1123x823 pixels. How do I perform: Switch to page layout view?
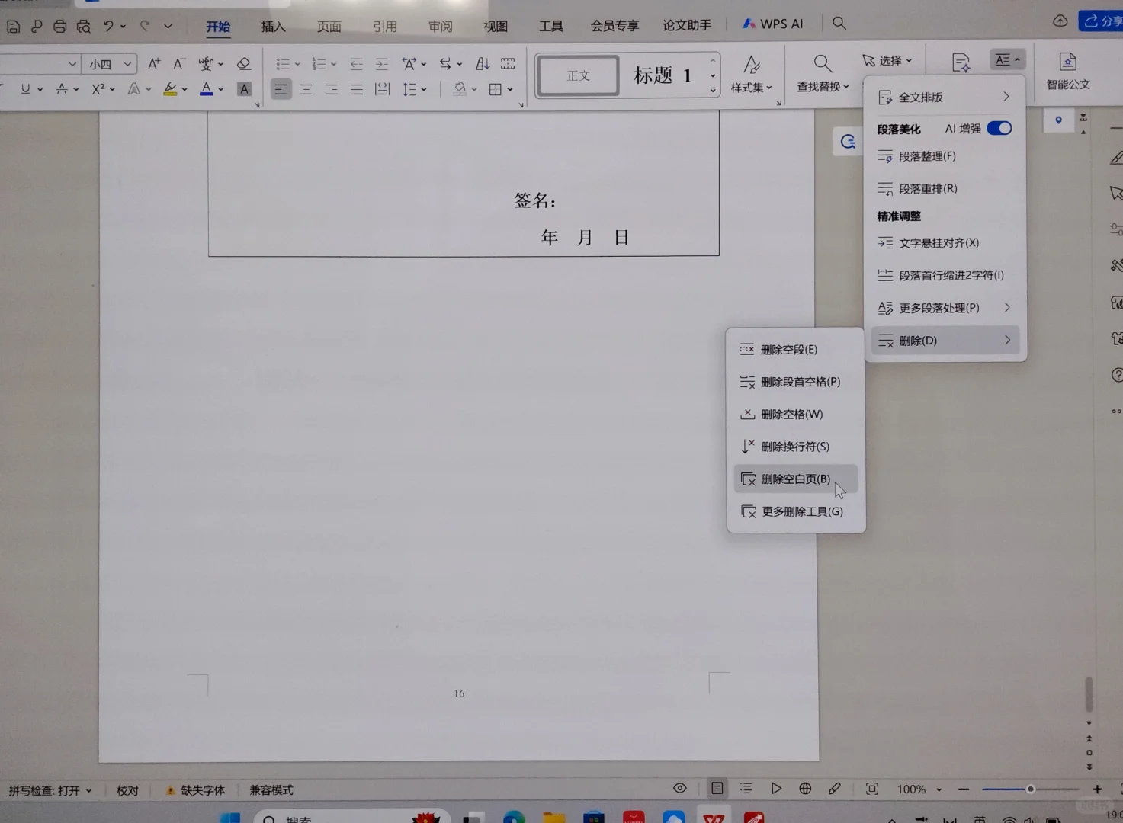(x=717, y=789)
